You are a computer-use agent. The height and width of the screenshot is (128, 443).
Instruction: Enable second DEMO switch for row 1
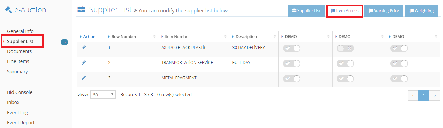pos(345,48)
